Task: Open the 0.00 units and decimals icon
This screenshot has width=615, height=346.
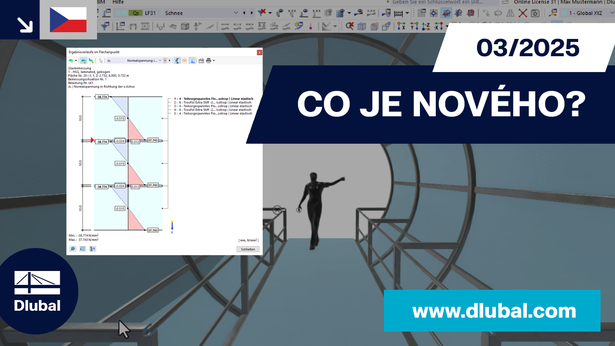Action: tap(83, 249)
